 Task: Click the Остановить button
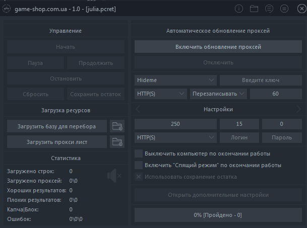click(x=66, y=79)
